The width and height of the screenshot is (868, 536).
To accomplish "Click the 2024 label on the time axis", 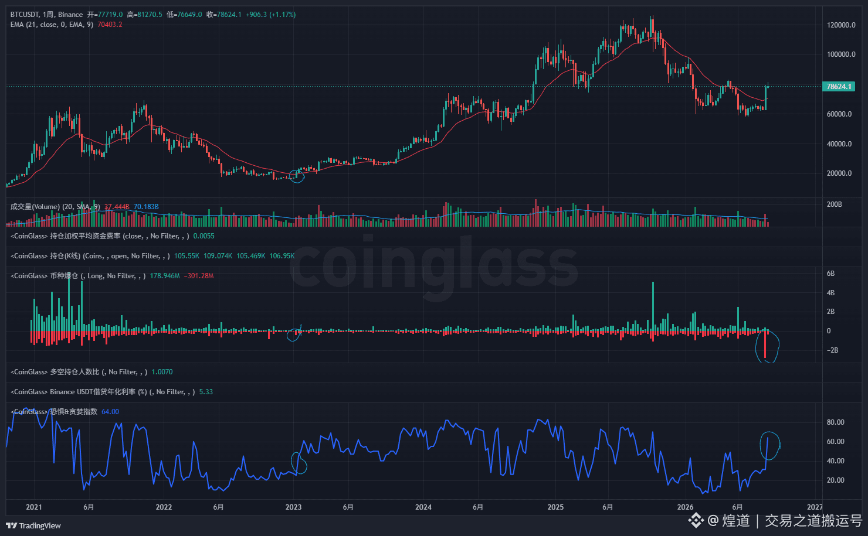I will point(423,507).
